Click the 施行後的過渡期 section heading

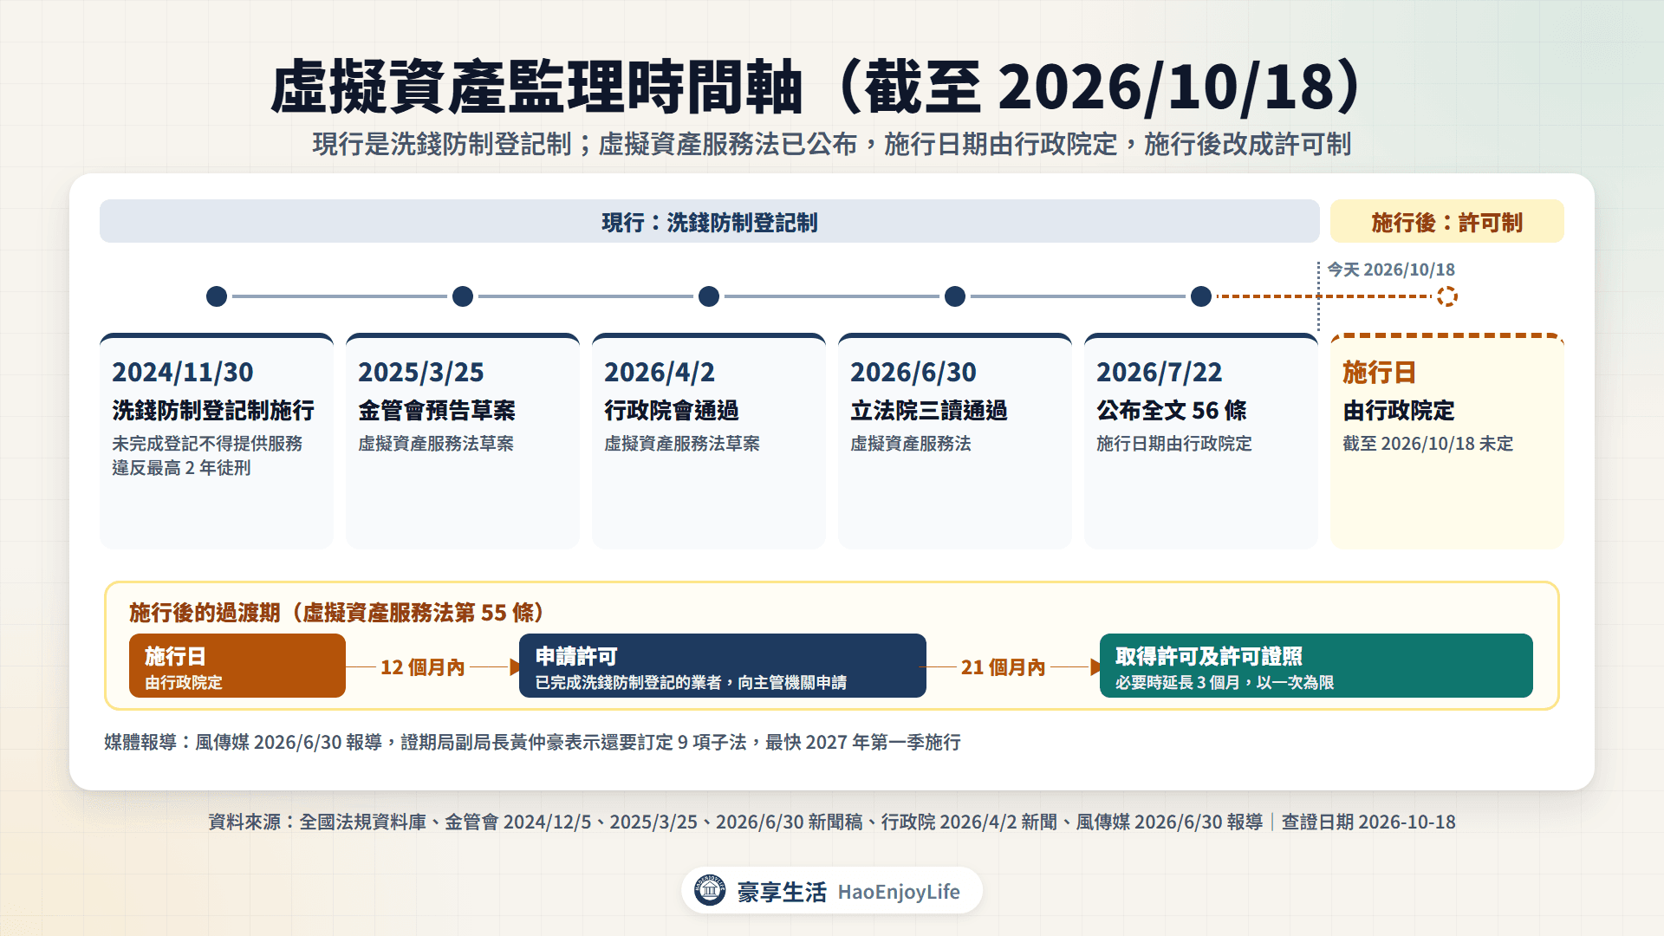[336, 613]
